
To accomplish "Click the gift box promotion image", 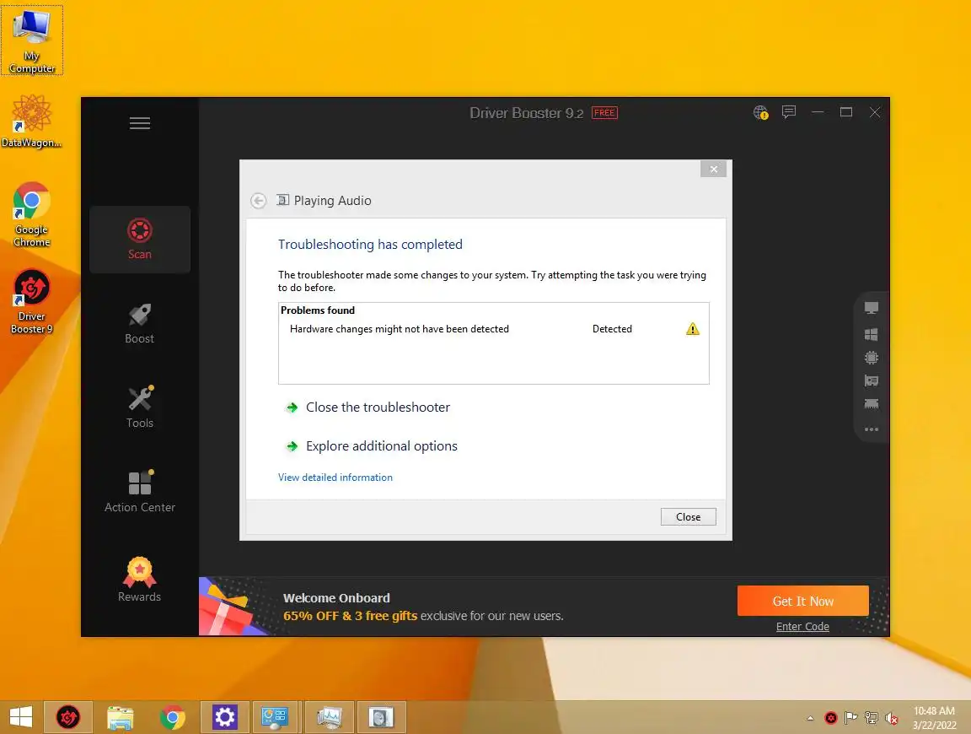I will coord(233,607).
